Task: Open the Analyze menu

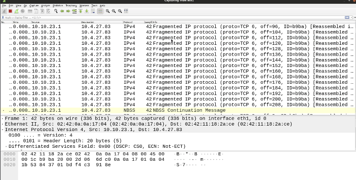Action: 44,5
